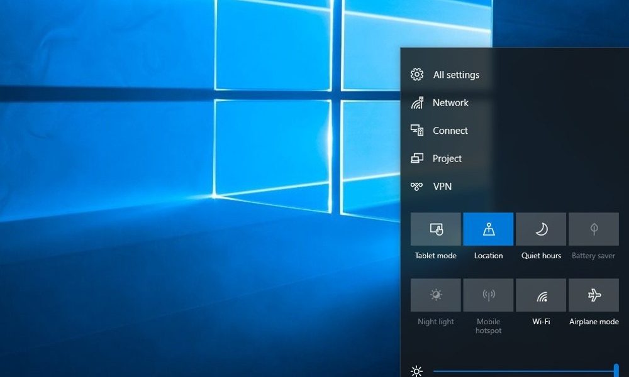
Task: Toggle Tablet mode tile
Action: click(436, 229)
